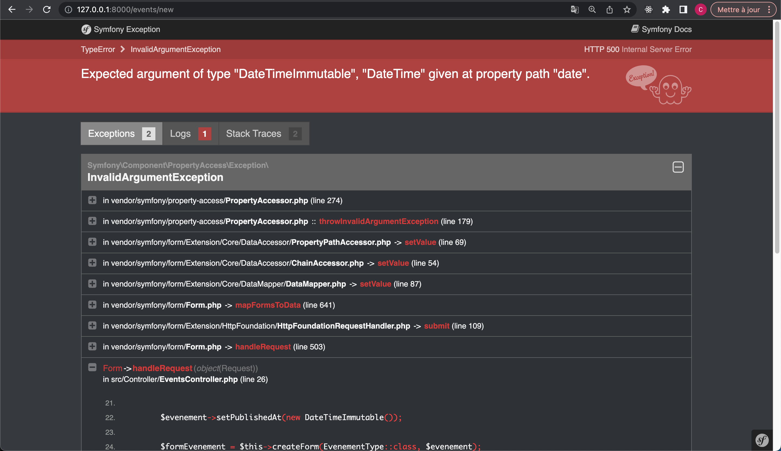Click the browser back arrow

tap(12, 9)
